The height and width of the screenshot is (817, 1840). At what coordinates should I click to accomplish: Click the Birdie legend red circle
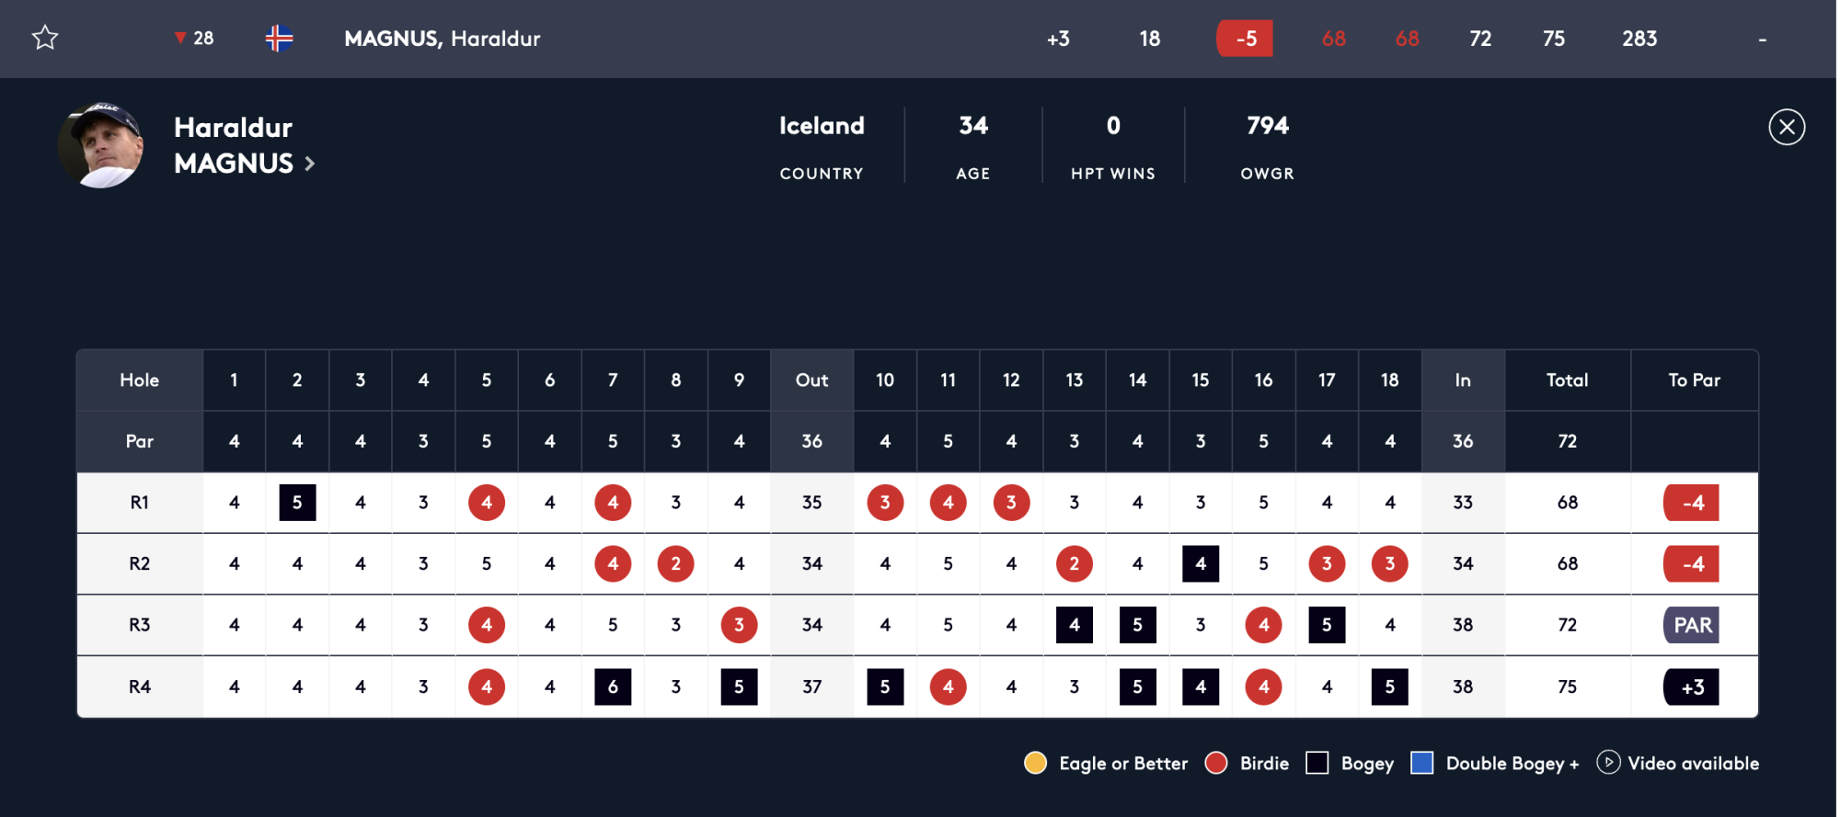[1215, 763]
